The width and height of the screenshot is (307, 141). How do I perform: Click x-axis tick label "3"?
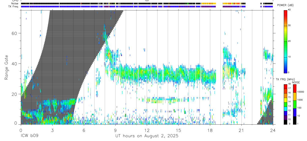click(52, 130)
